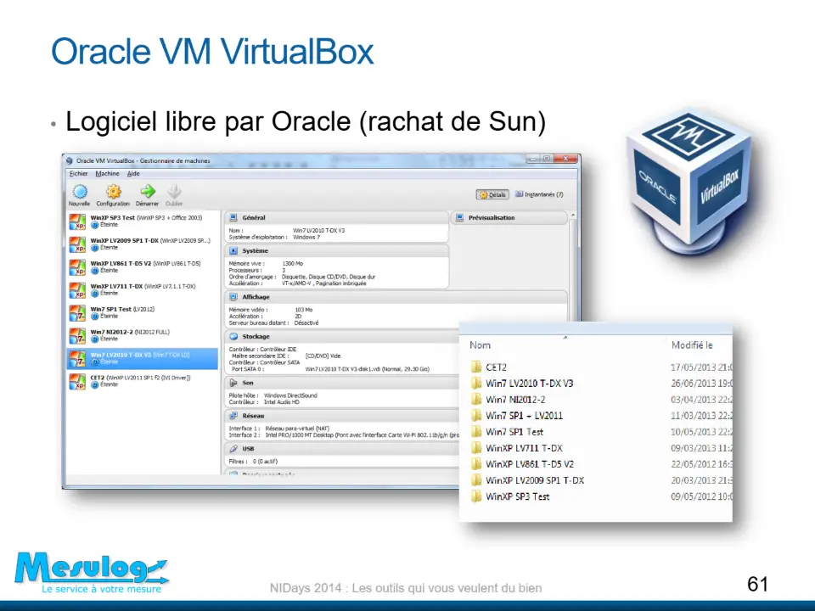Image resolution: width=815 pixels, height=611 pixels.
Task: Click the Nouvelle toolbar icon
Action: 80,193
